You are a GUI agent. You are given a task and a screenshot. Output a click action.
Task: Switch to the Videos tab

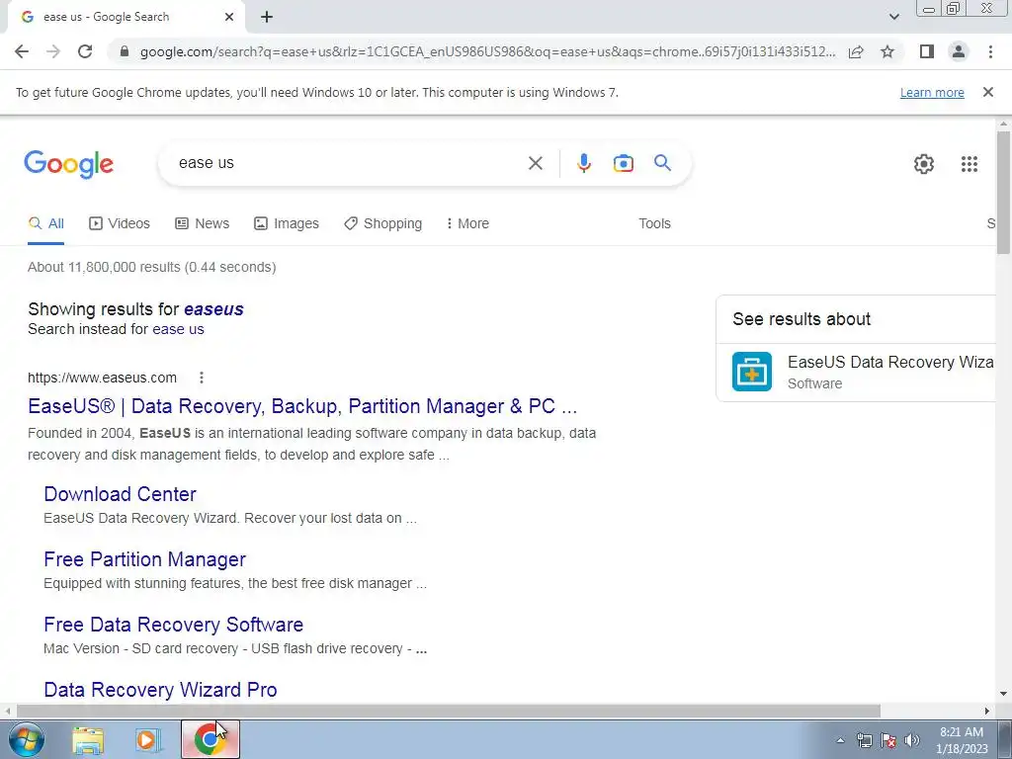click(x=120, y=224)
